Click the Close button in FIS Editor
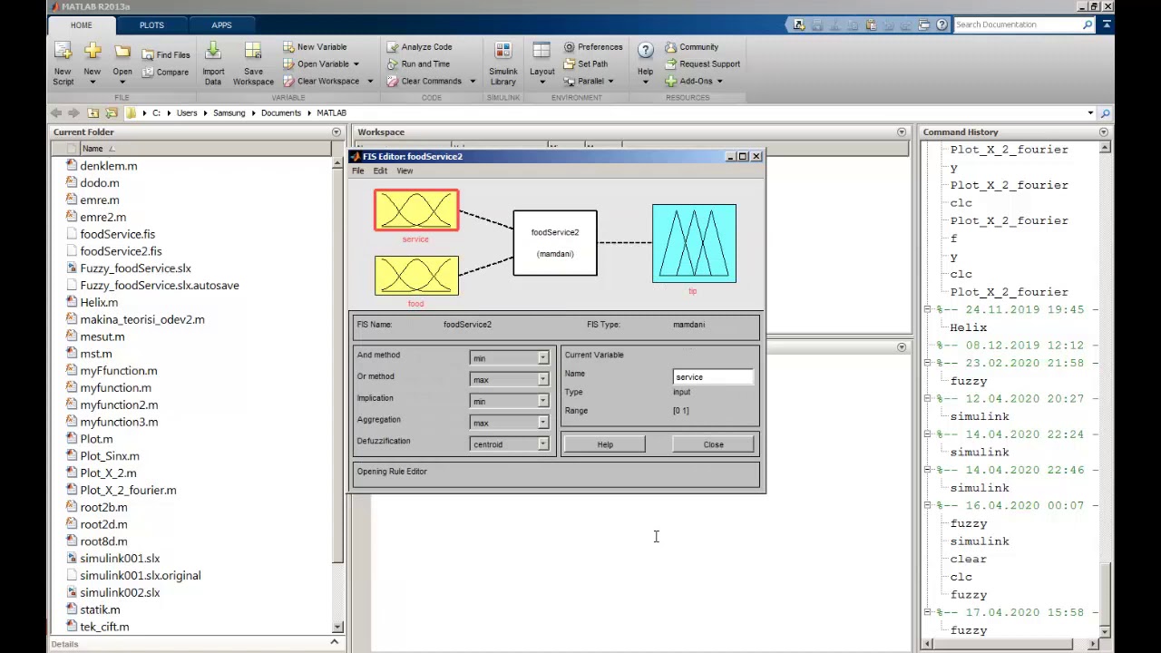The image size is (1161, 653). [714, 444]
